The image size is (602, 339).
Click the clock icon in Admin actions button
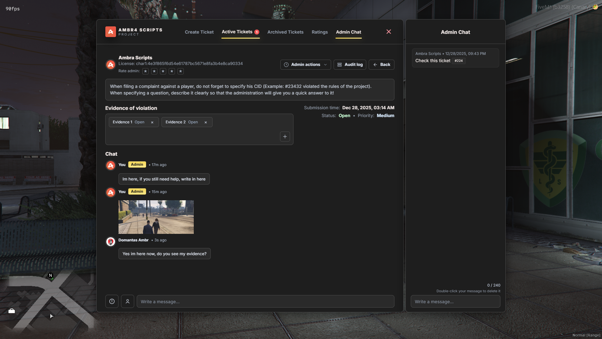point(286,65)
